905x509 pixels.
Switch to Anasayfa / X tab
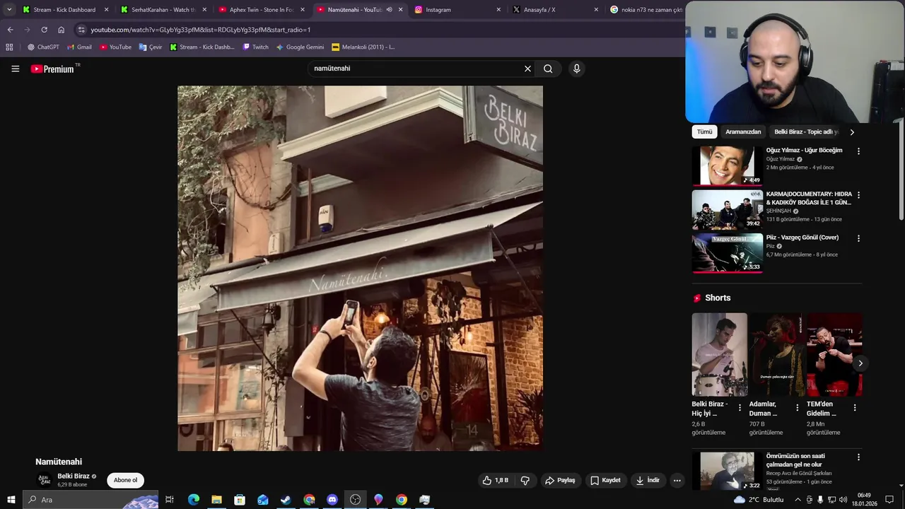(x=556, y=10)
